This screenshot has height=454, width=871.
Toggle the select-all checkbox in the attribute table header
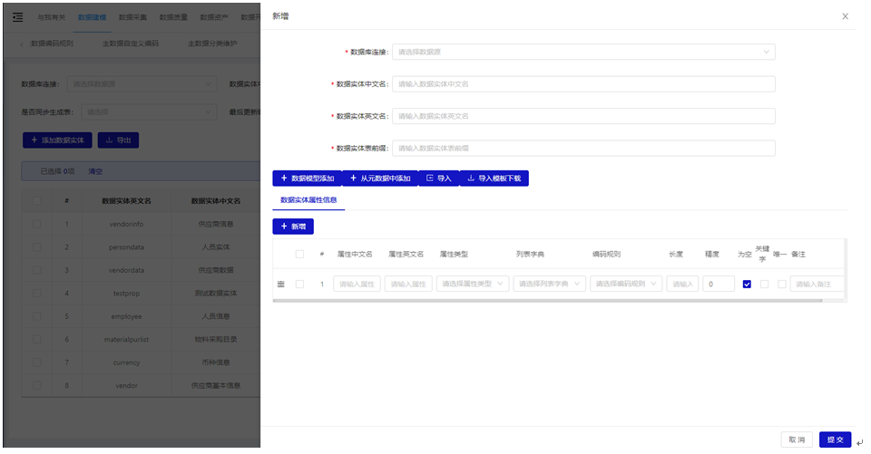(x=299, y=255)
